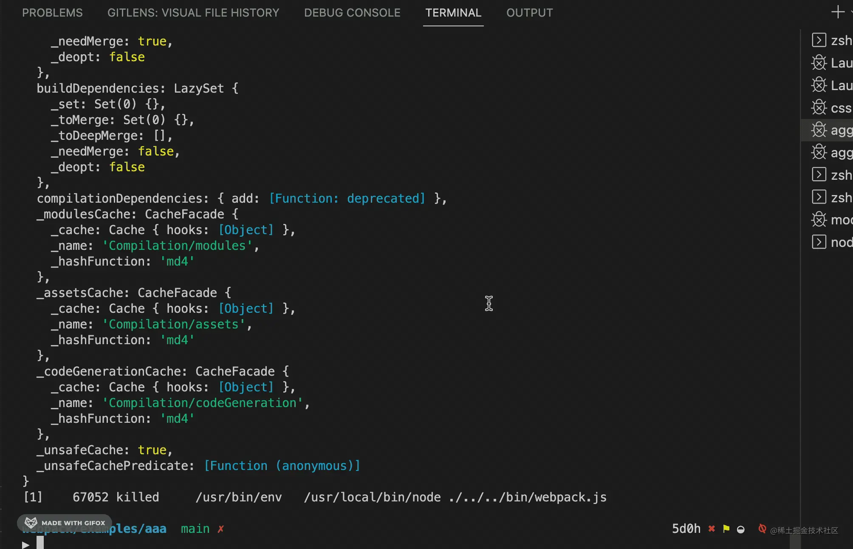Open the first Lau debug terminal entry
Screen dimensions: 853x549
832,63
